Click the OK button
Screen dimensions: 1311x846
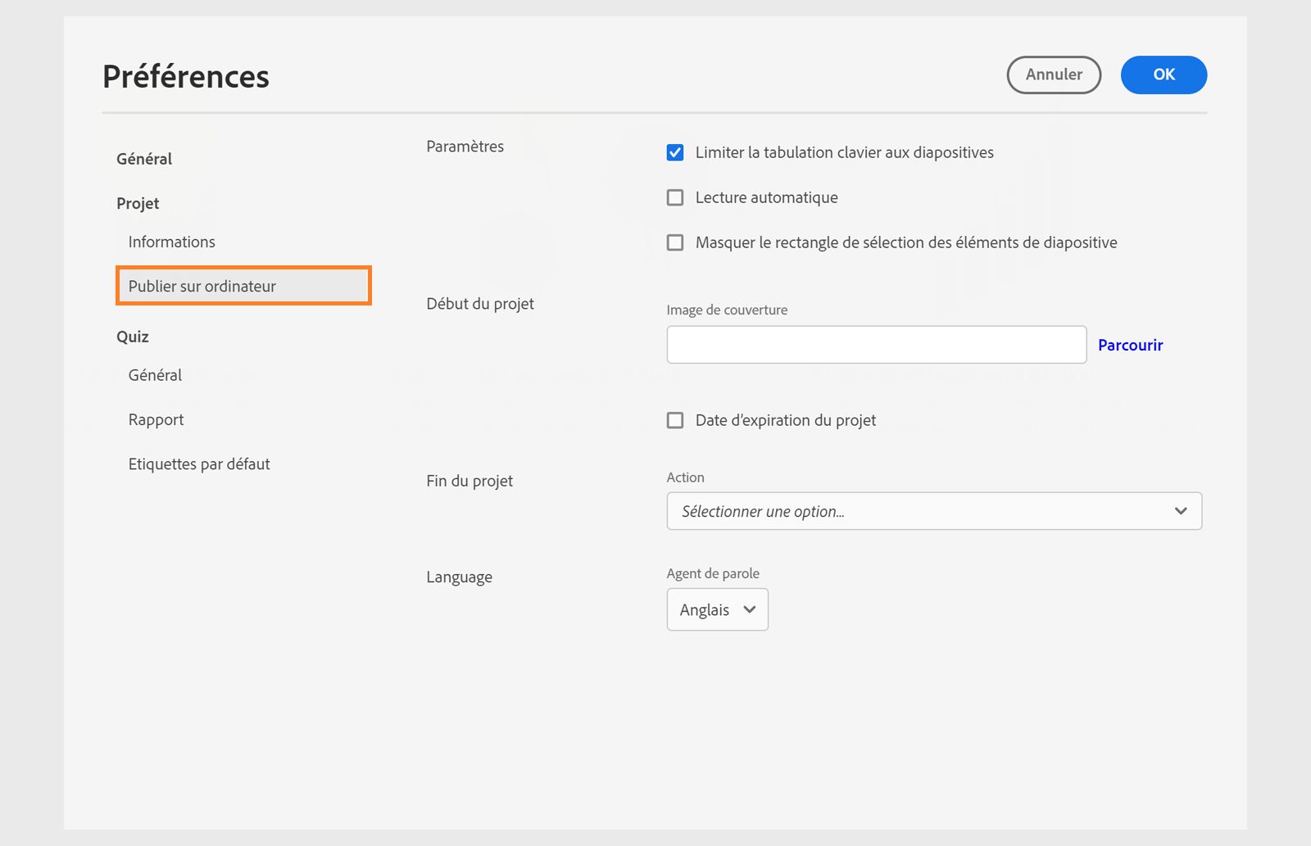tap(1164, 75)
